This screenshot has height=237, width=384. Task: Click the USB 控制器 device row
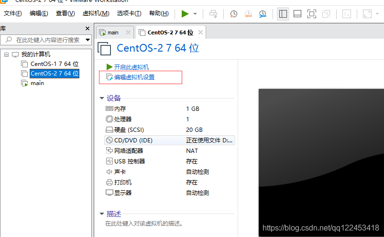coord(169,162)
